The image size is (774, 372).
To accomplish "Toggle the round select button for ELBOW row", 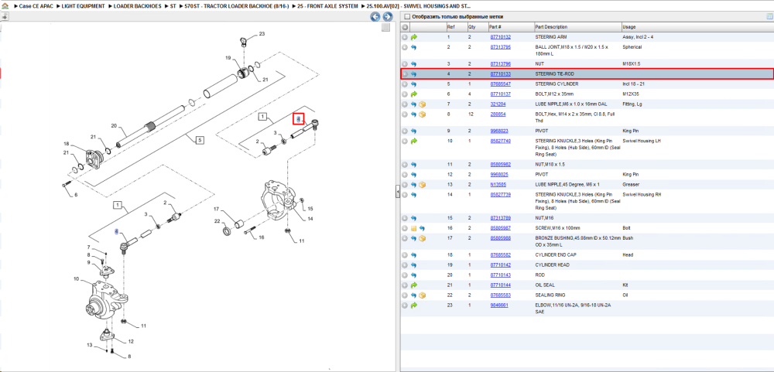I will (x=405, y=305).
